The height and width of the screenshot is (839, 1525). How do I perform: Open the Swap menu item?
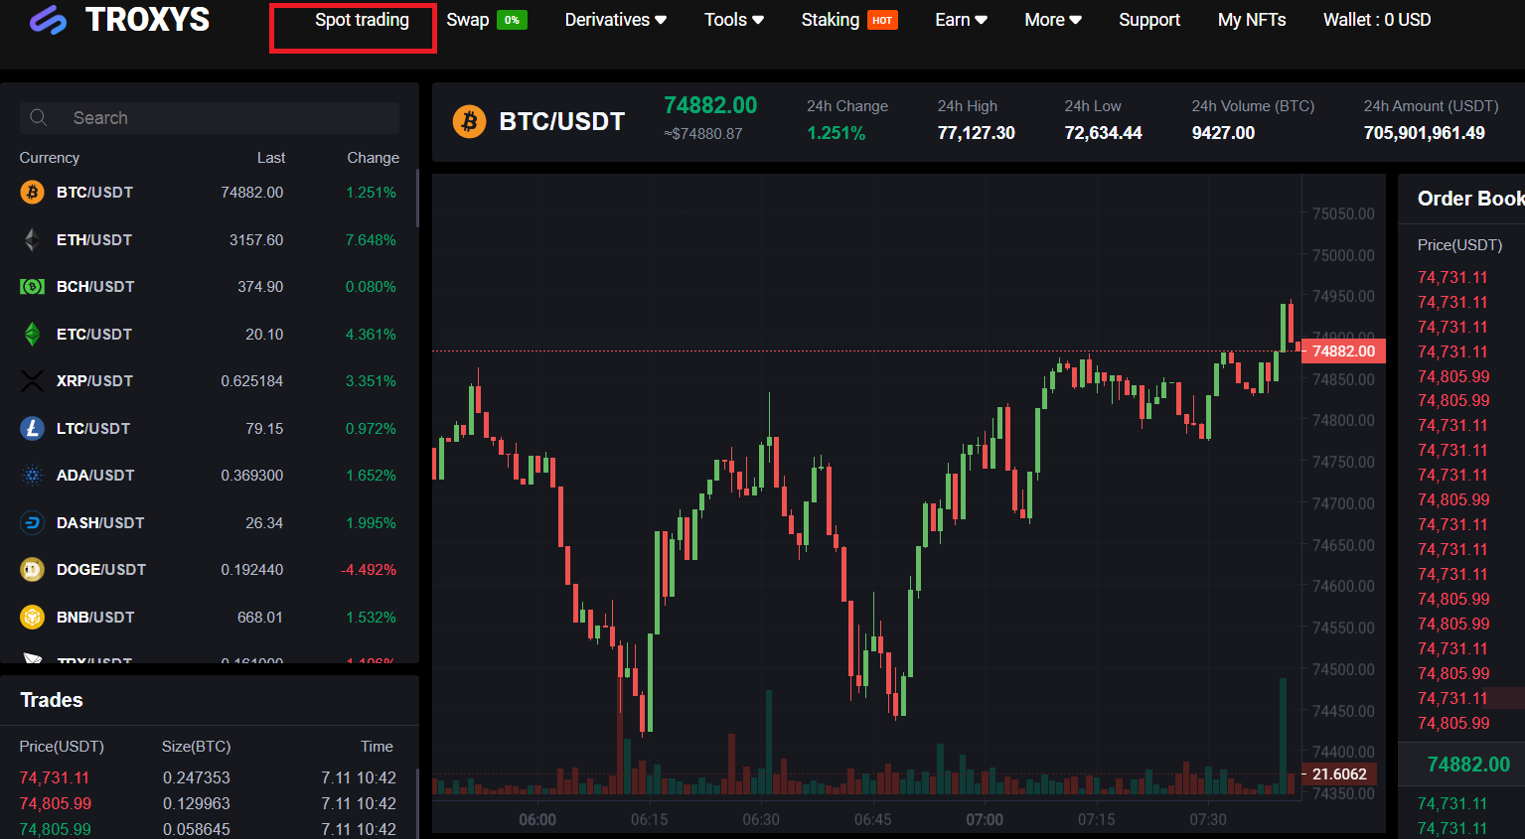[468, 20]
